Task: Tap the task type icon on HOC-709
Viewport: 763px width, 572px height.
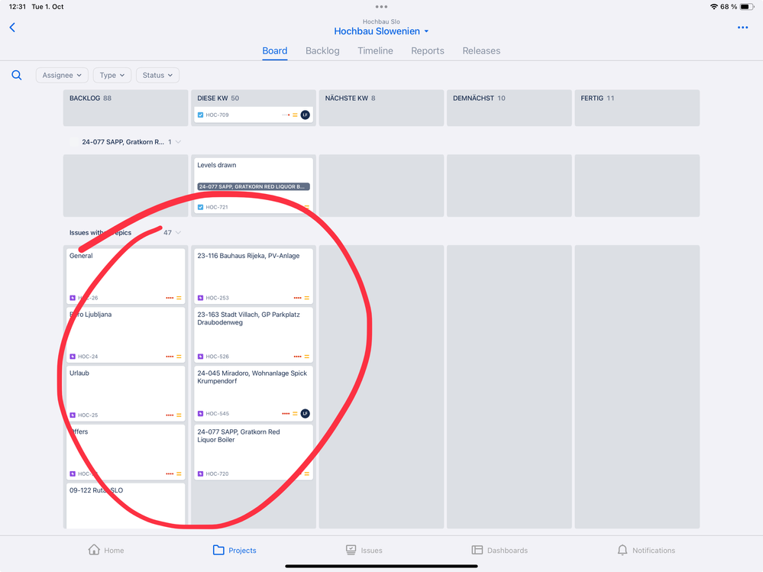Action: [200, 115]
